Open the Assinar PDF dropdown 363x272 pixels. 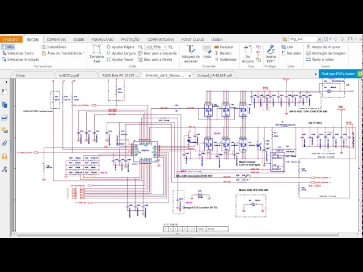tap(271, 54)
